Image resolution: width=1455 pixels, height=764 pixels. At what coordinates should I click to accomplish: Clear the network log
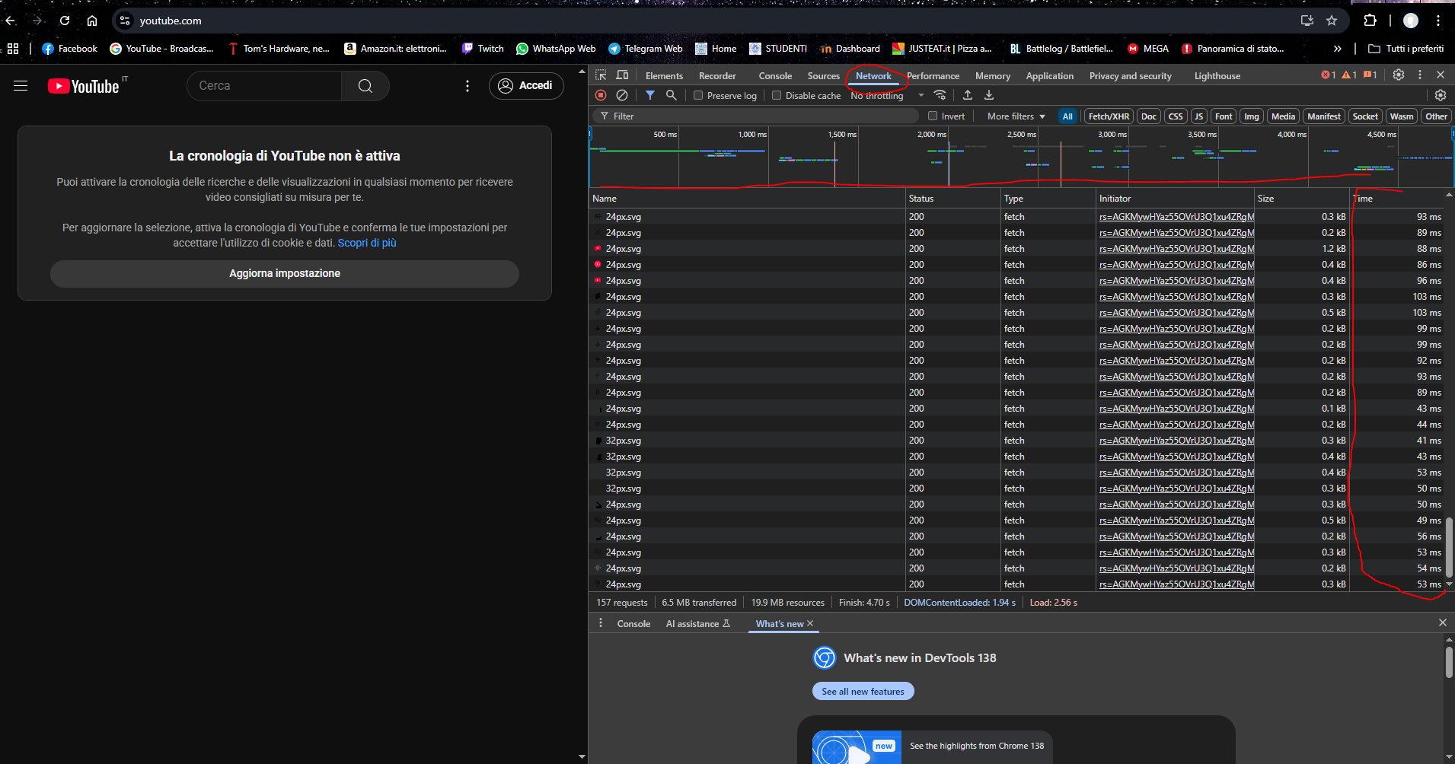tap(622, 95)
